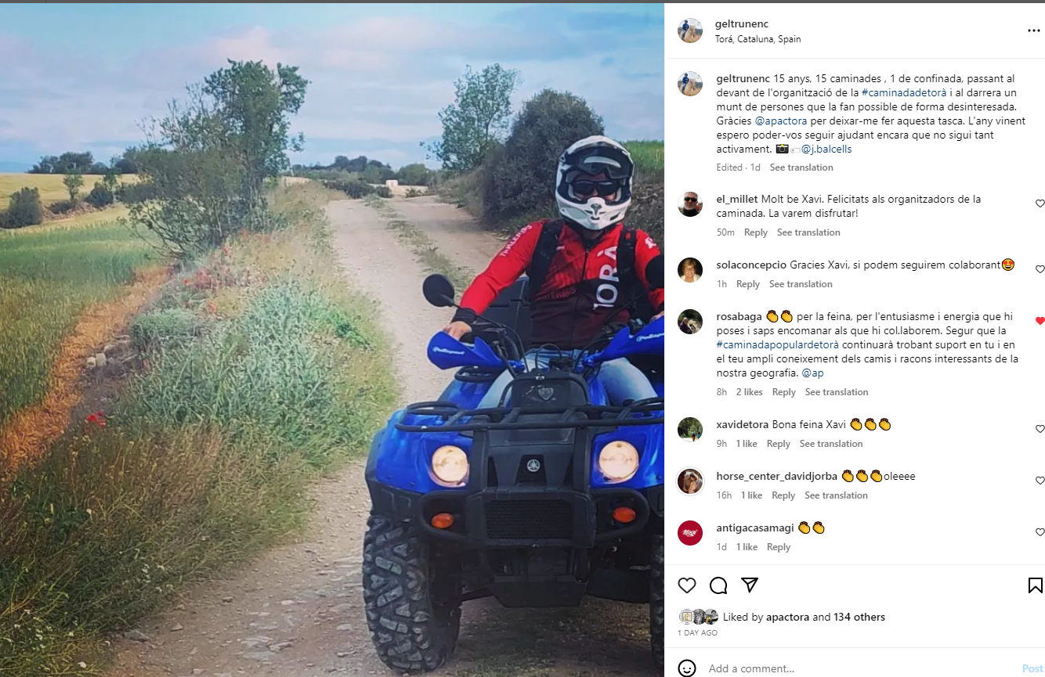The height and width of the screenshot is (677, 1045).
Task: Toggle like on xavidetora's comment
Action: [x=1040, y=429]
